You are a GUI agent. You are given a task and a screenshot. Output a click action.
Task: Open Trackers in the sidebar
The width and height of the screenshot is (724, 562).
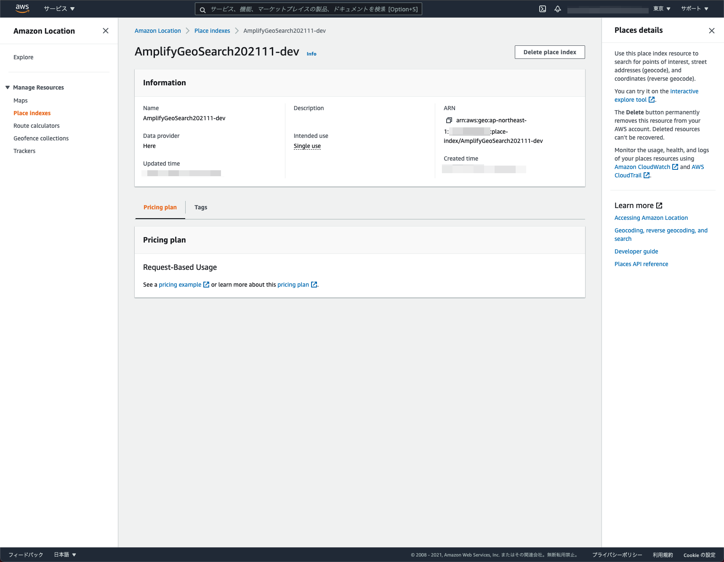[x=24, y=151]
